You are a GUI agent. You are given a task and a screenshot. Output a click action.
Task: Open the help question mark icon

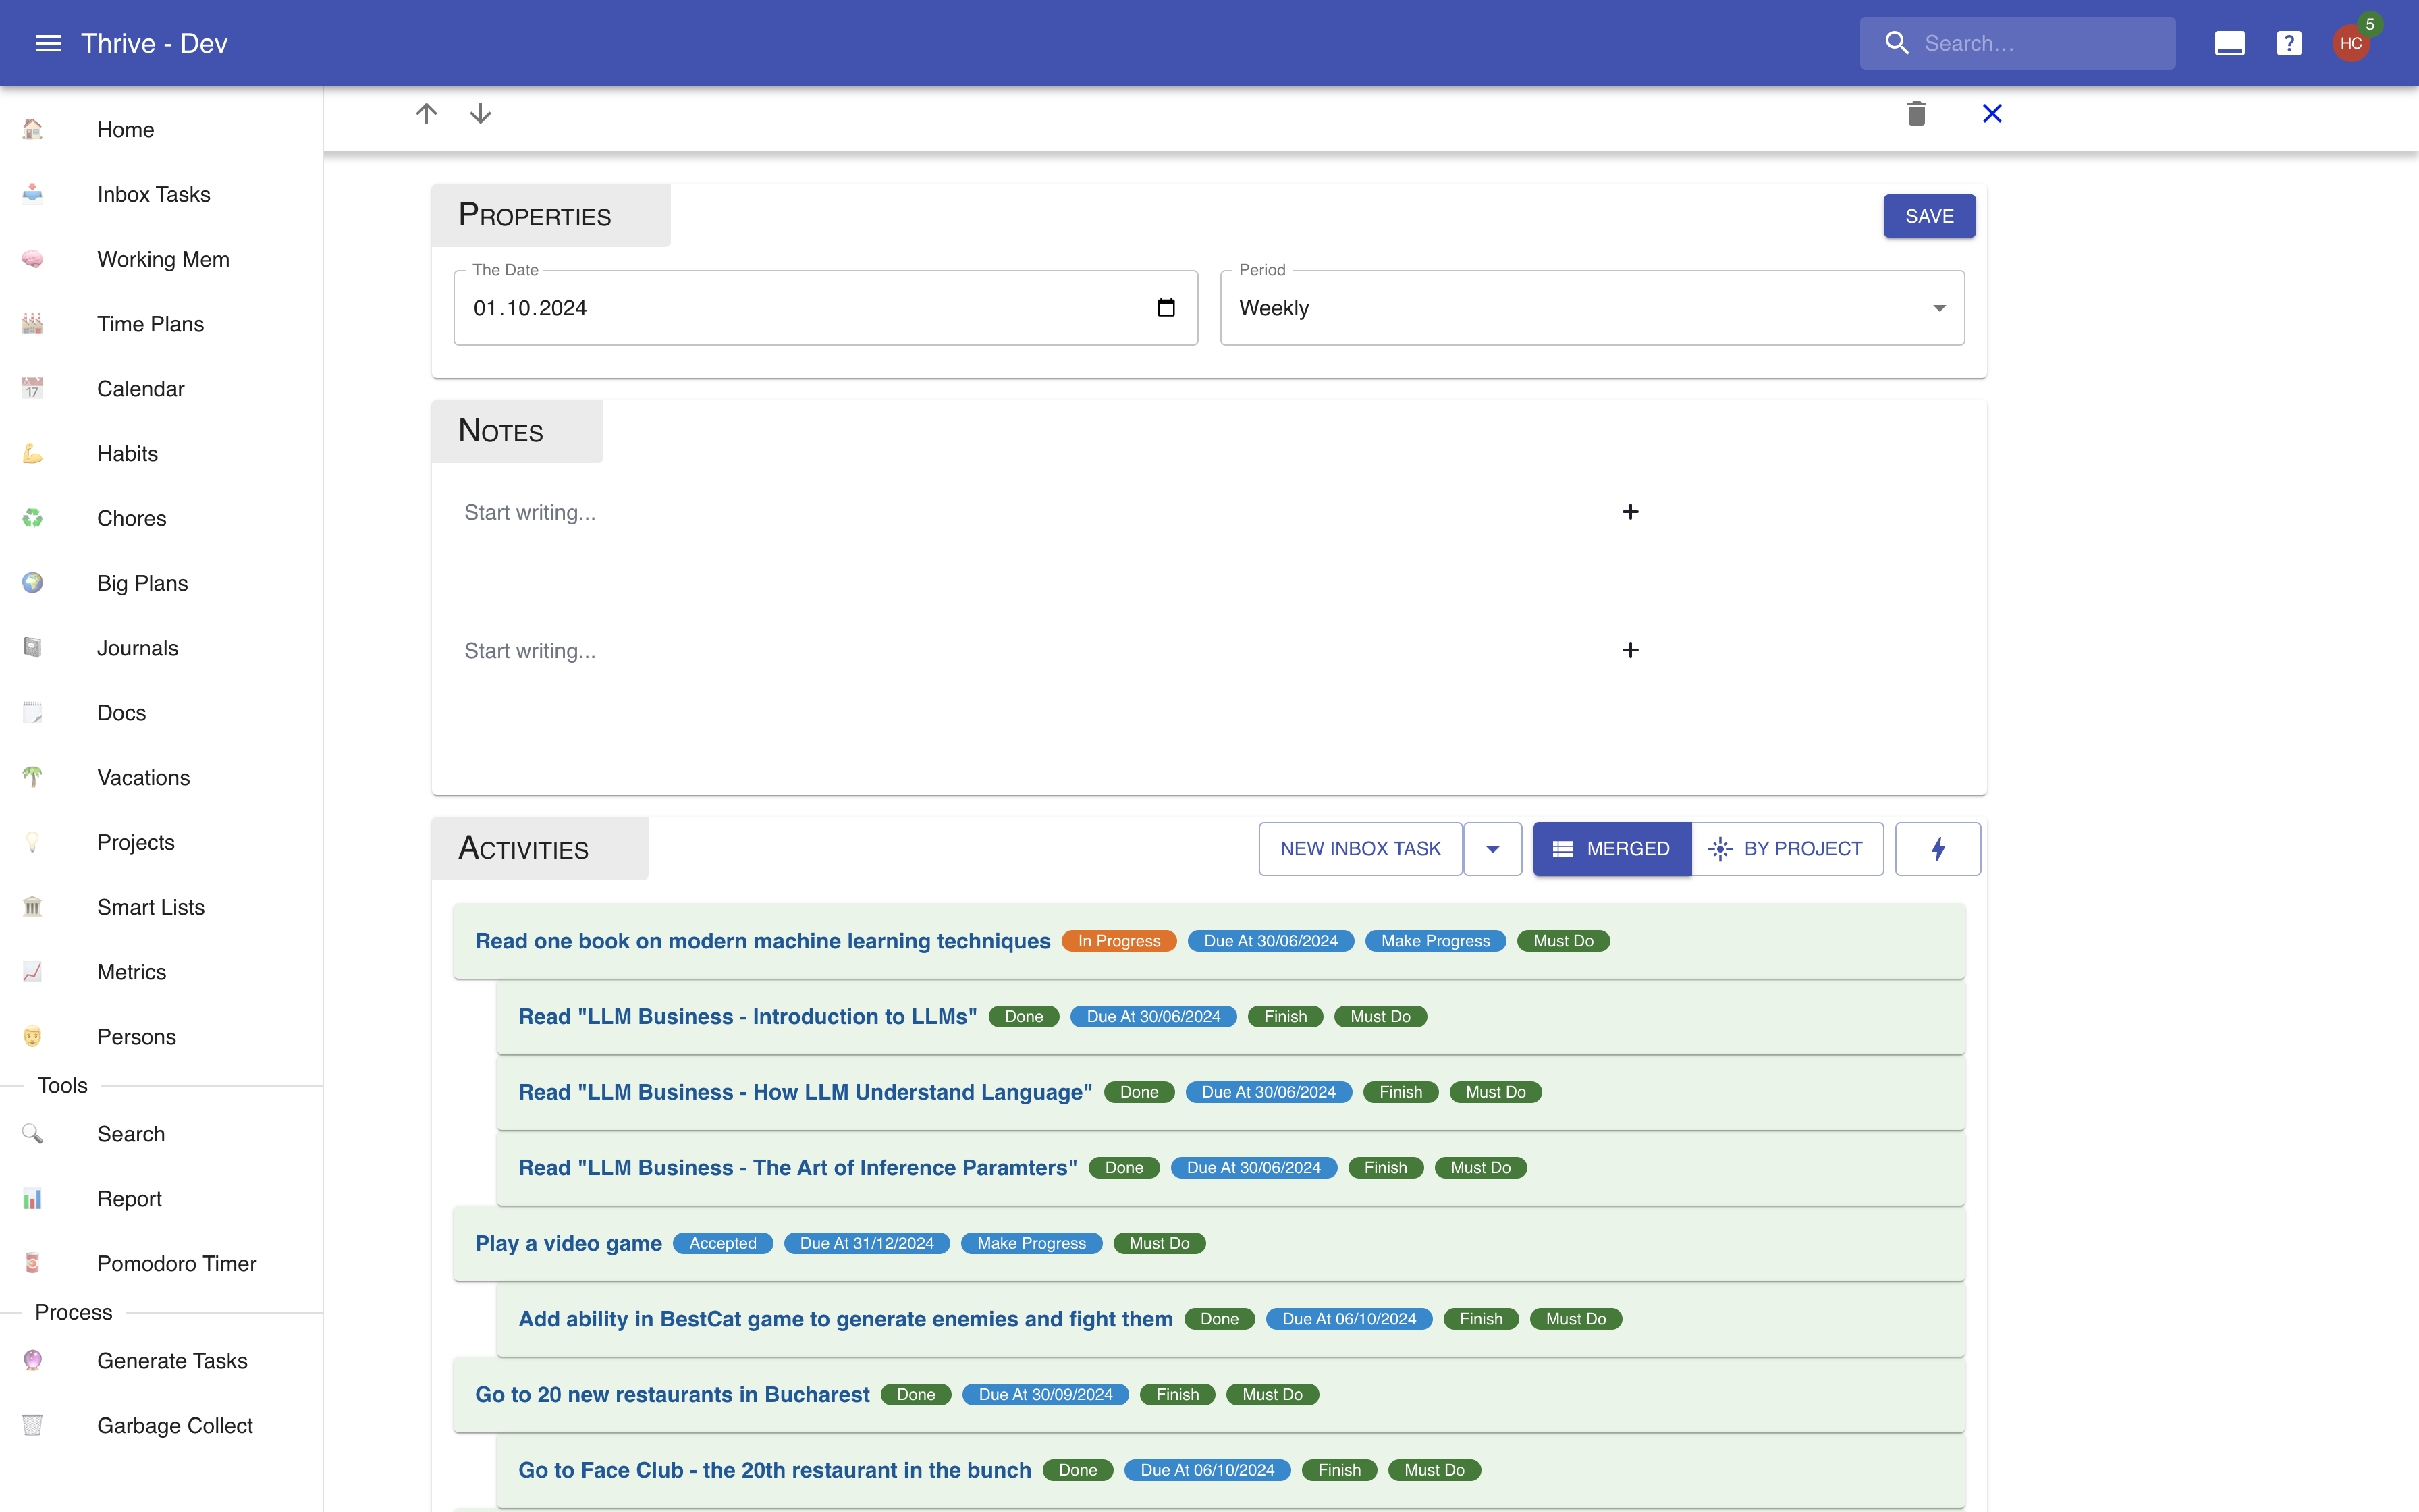coord(2288,43)
